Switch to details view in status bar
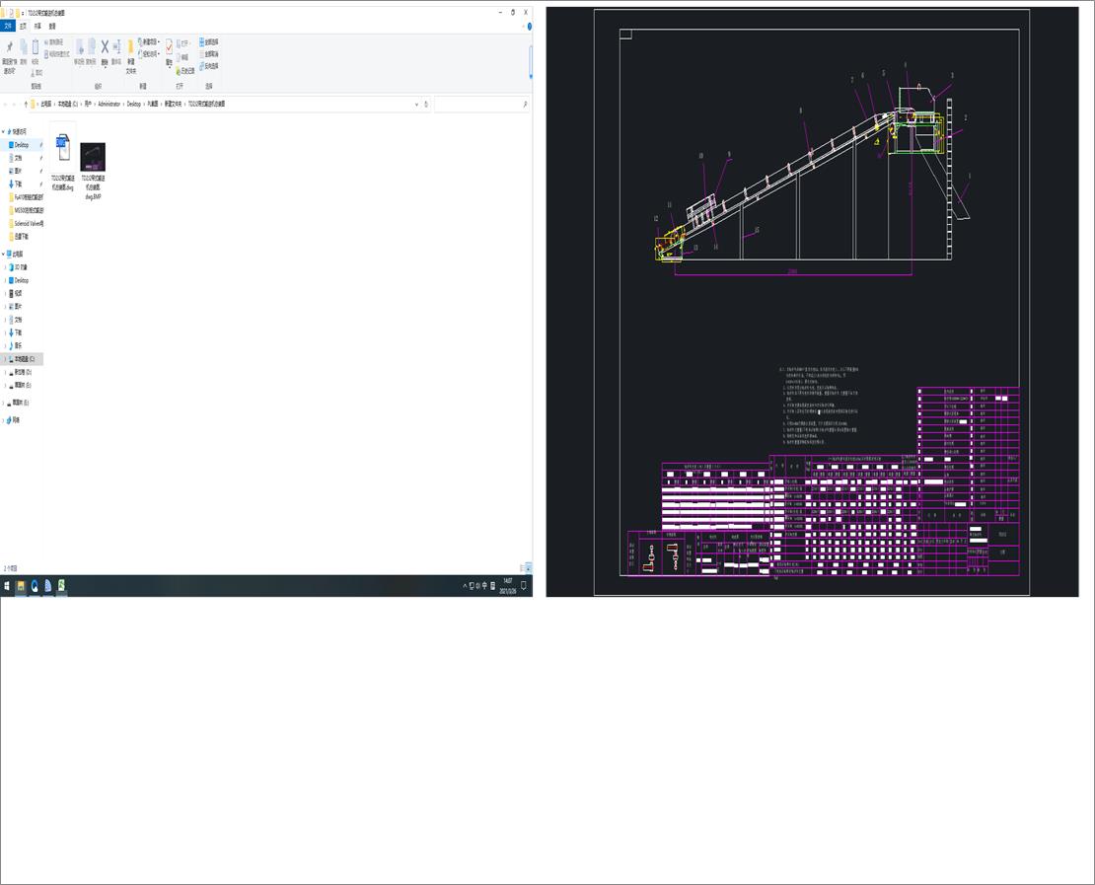1095x885 pixels. coord(523,568)
